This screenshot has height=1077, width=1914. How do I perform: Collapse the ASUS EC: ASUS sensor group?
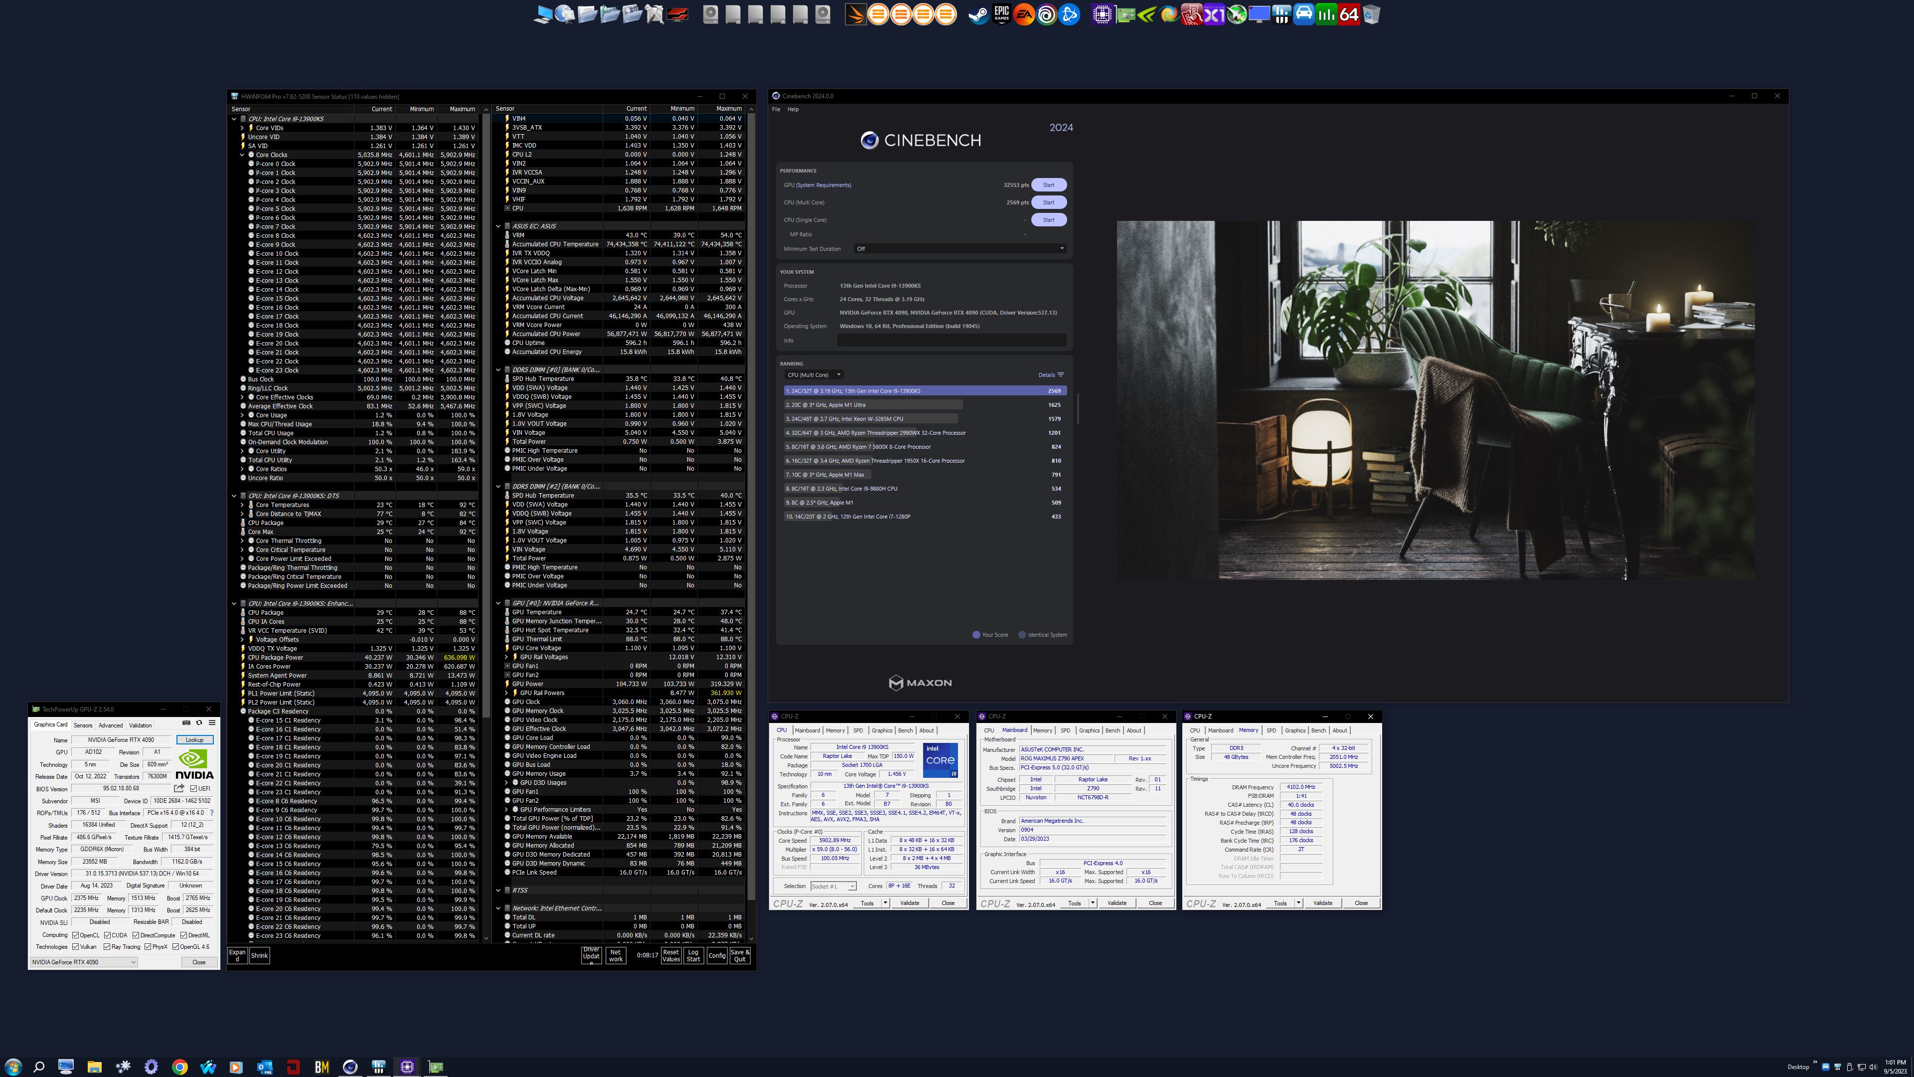498,226
